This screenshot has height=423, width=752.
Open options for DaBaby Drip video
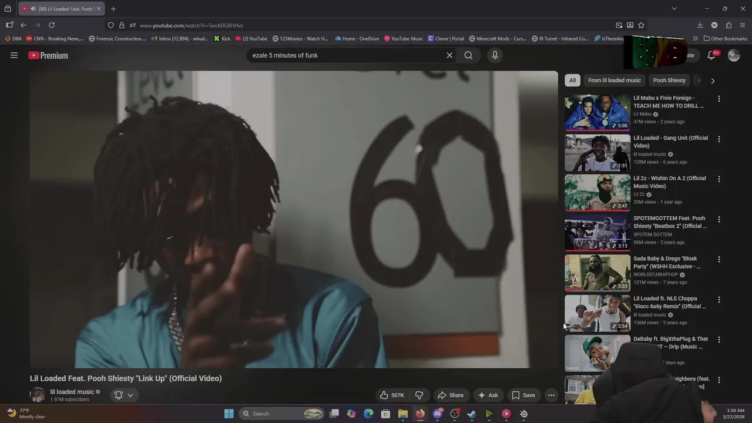point(719,340)
